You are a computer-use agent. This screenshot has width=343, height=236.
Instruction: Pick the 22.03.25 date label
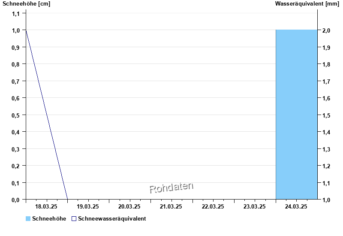click(213, 206)
